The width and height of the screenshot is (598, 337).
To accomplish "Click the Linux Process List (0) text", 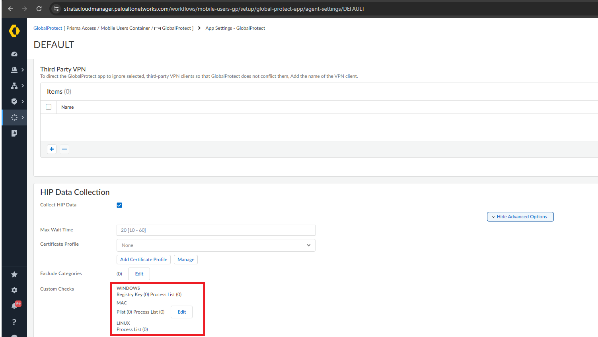I will point(132,329).
